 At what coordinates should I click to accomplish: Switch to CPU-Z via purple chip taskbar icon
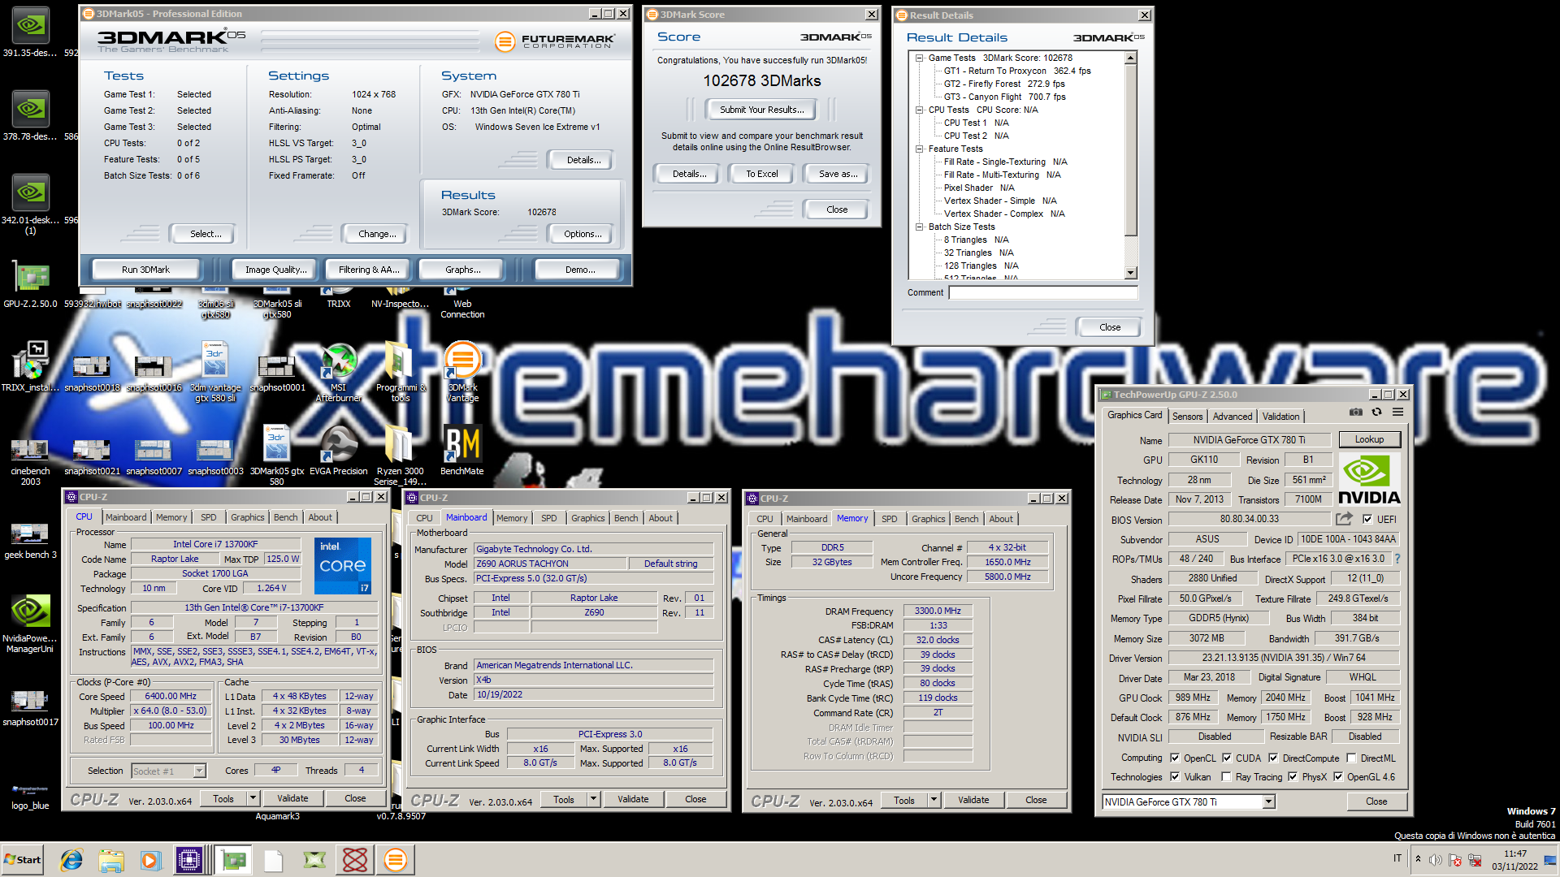(x=189, y=860)
